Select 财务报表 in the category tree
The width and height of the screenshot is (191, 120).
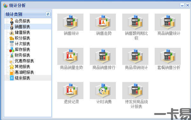[22, 55]
